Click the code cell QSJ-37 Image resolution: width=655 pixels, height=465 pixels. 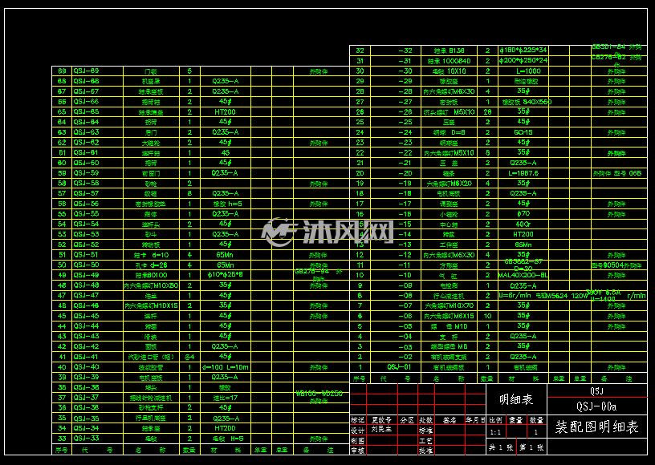pyautogui.click(x=87, y=398)
